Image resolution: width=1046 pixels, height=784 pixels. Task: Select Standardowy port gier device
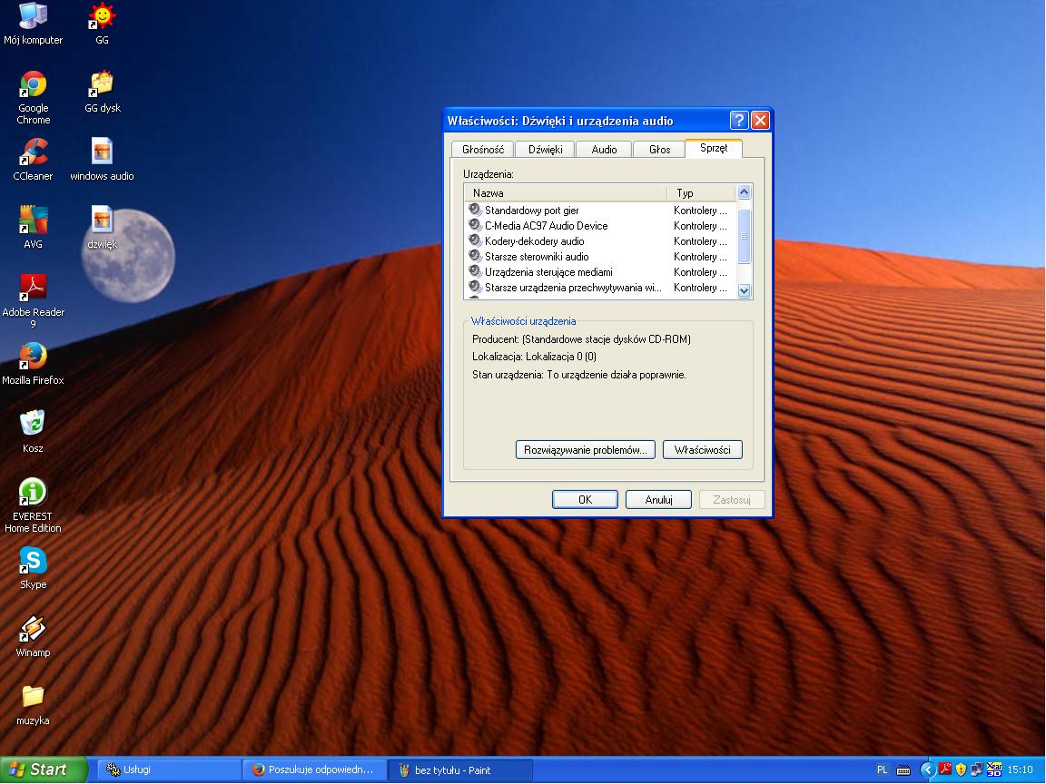point(599,210)
